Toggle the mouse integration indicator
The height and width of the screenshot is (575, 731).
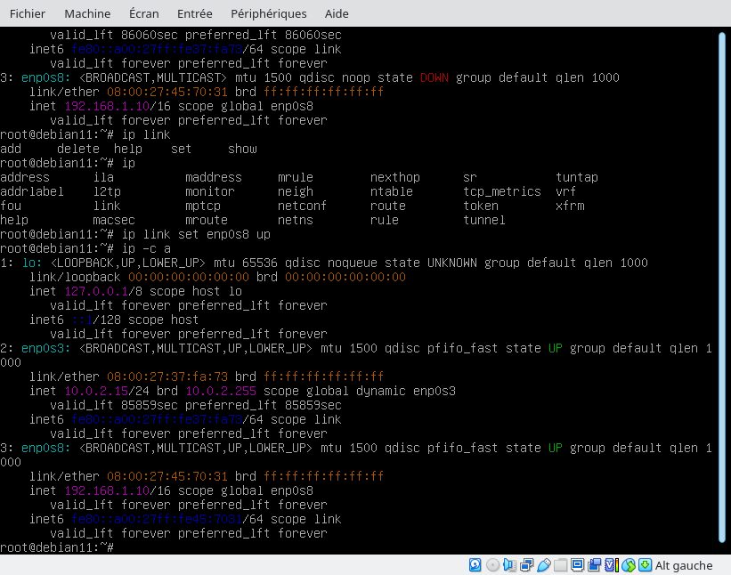629,565
